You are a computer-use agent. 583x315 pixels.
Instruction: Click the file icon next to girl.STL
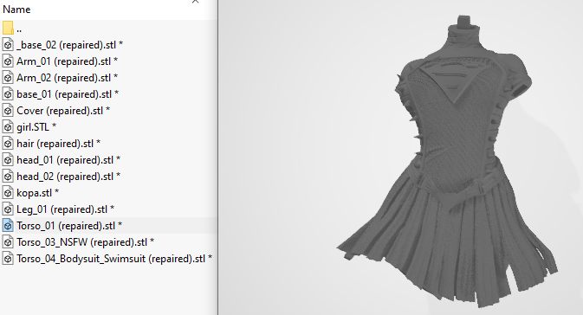pyautogui.click(x=8, y=126)
